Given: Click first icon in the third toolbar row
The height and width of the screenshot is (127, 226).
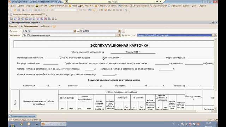Looking at the screenshot, I should point(11,19).
